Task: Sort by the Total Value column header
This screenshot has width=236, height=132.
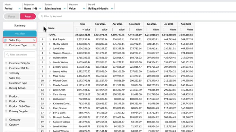Action: tap(86, 29)
